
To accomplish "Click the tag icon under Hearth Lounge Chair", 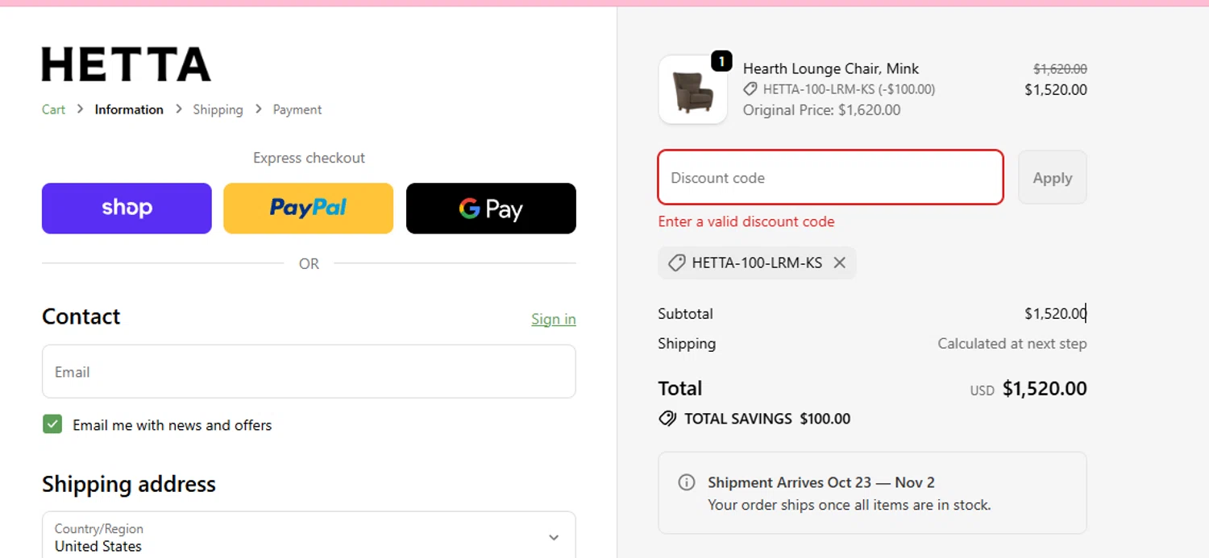I will 750,89.
